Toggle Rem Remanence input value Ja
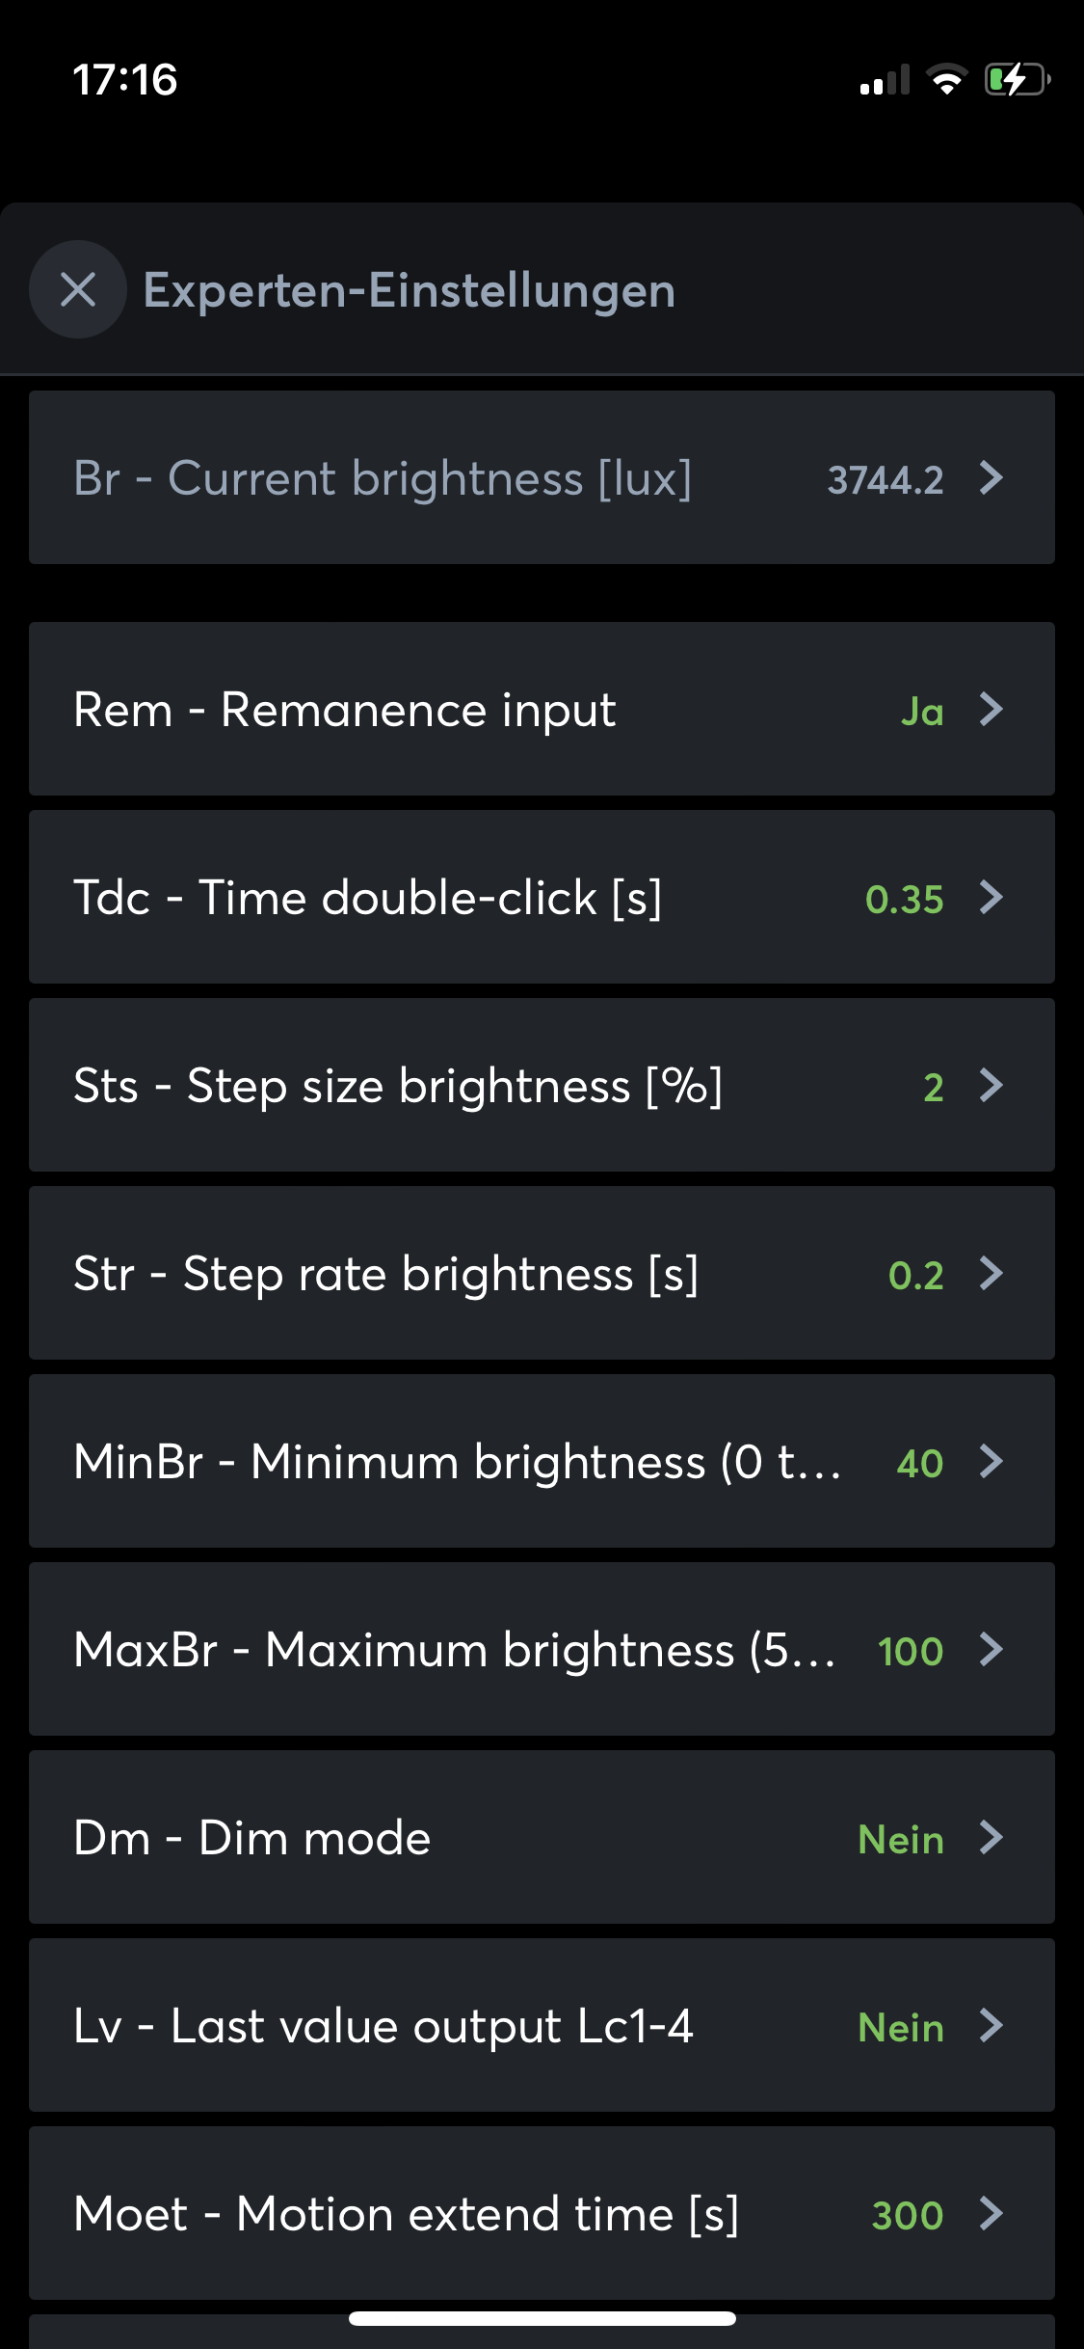The image size is (1084, 2349). (922, 712)
